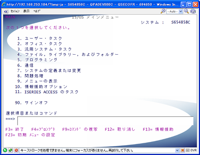
Task: Click the printer icon in toolbar
Action: pos(193,11)
